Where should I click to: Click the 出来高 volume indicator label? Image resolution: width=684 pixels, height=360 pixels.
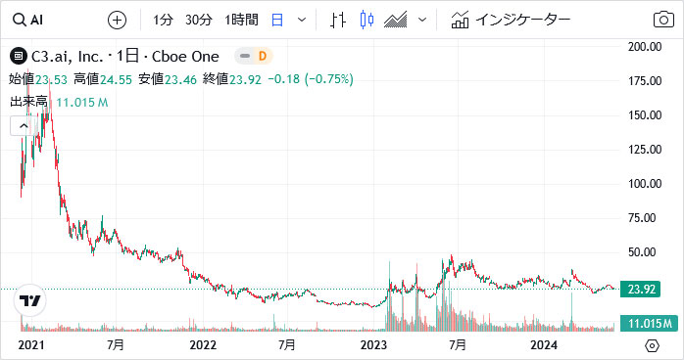(x=28, y=102)
